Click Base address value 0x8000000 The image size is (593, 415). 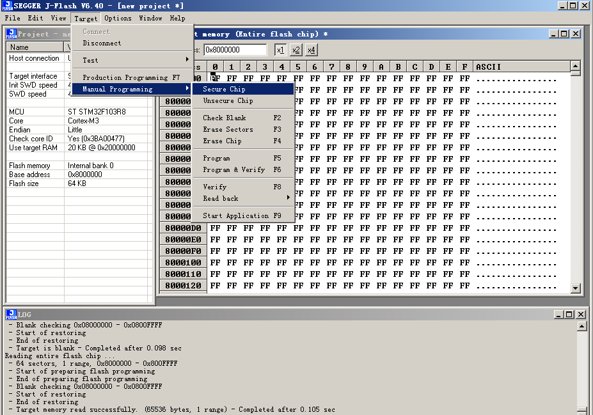[x=85, y=175]
